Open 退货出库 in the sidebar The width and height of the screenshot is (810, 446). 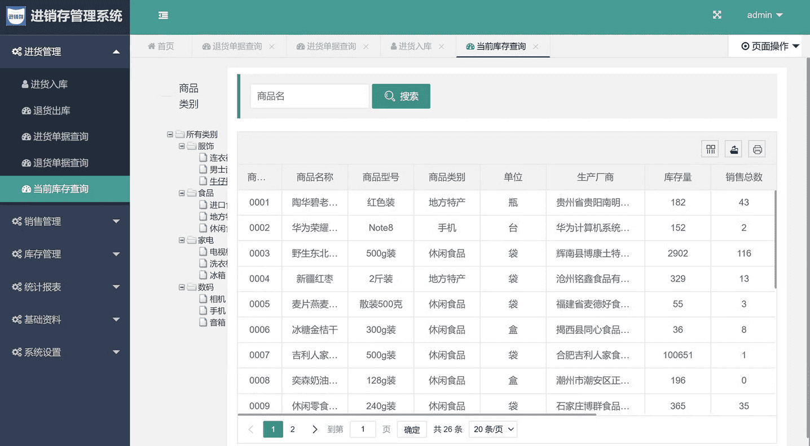click(51, 111)
